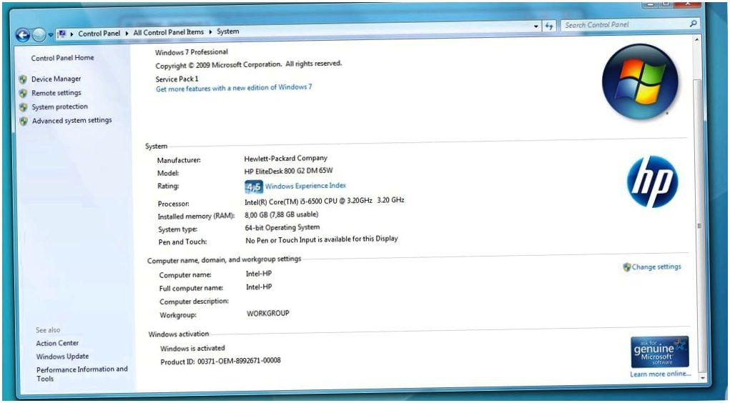This screenshot has height=403, width=730.
Task: Click Intel Core i5-6500 processor value
Action: click(325, 201)
